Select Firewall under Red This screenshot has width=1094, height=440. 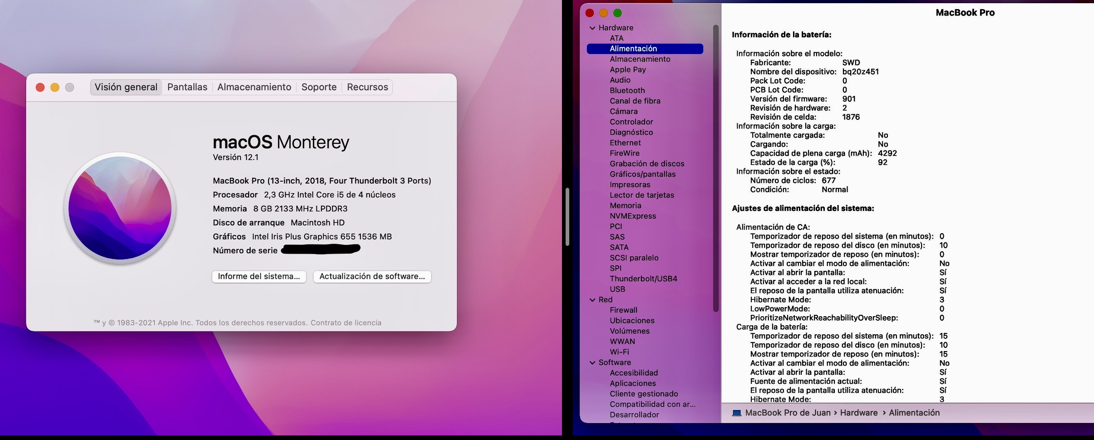pyautogui.click(x=623, y=310)
